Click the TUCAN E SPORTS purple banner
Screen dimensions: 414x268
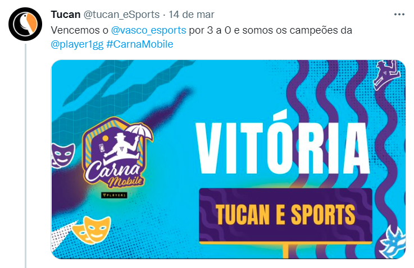tap(285, 215)
